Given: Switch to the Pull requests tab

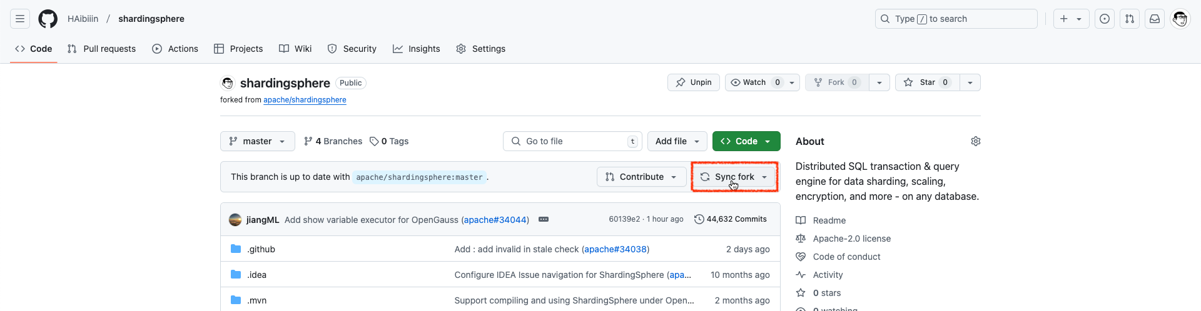Looking at the screenshot, I should pyautogui.click(x=101, y=49).
